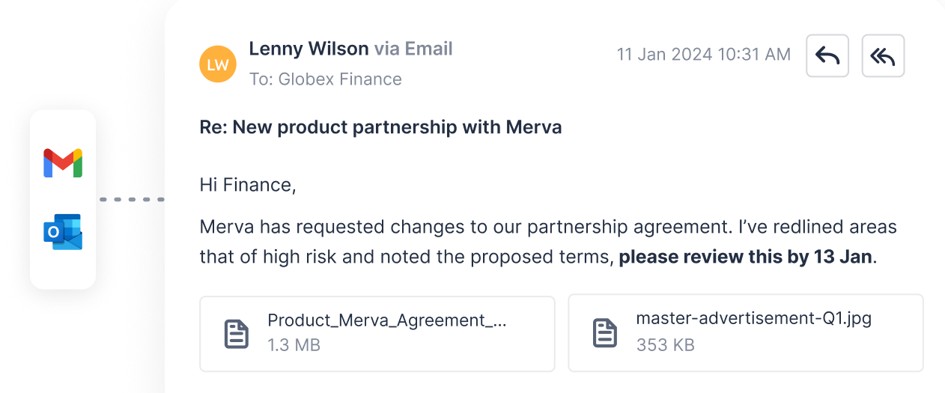Viewport: 945px width, 393px height.
Task: Click the 'via Email' channel label
Action: pos(413,49)
